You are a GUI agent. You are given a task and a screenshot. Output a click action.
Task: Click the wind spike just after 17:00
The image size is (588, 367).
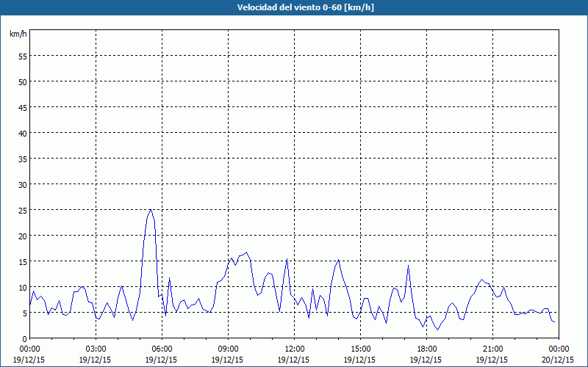tap(409, 266)
